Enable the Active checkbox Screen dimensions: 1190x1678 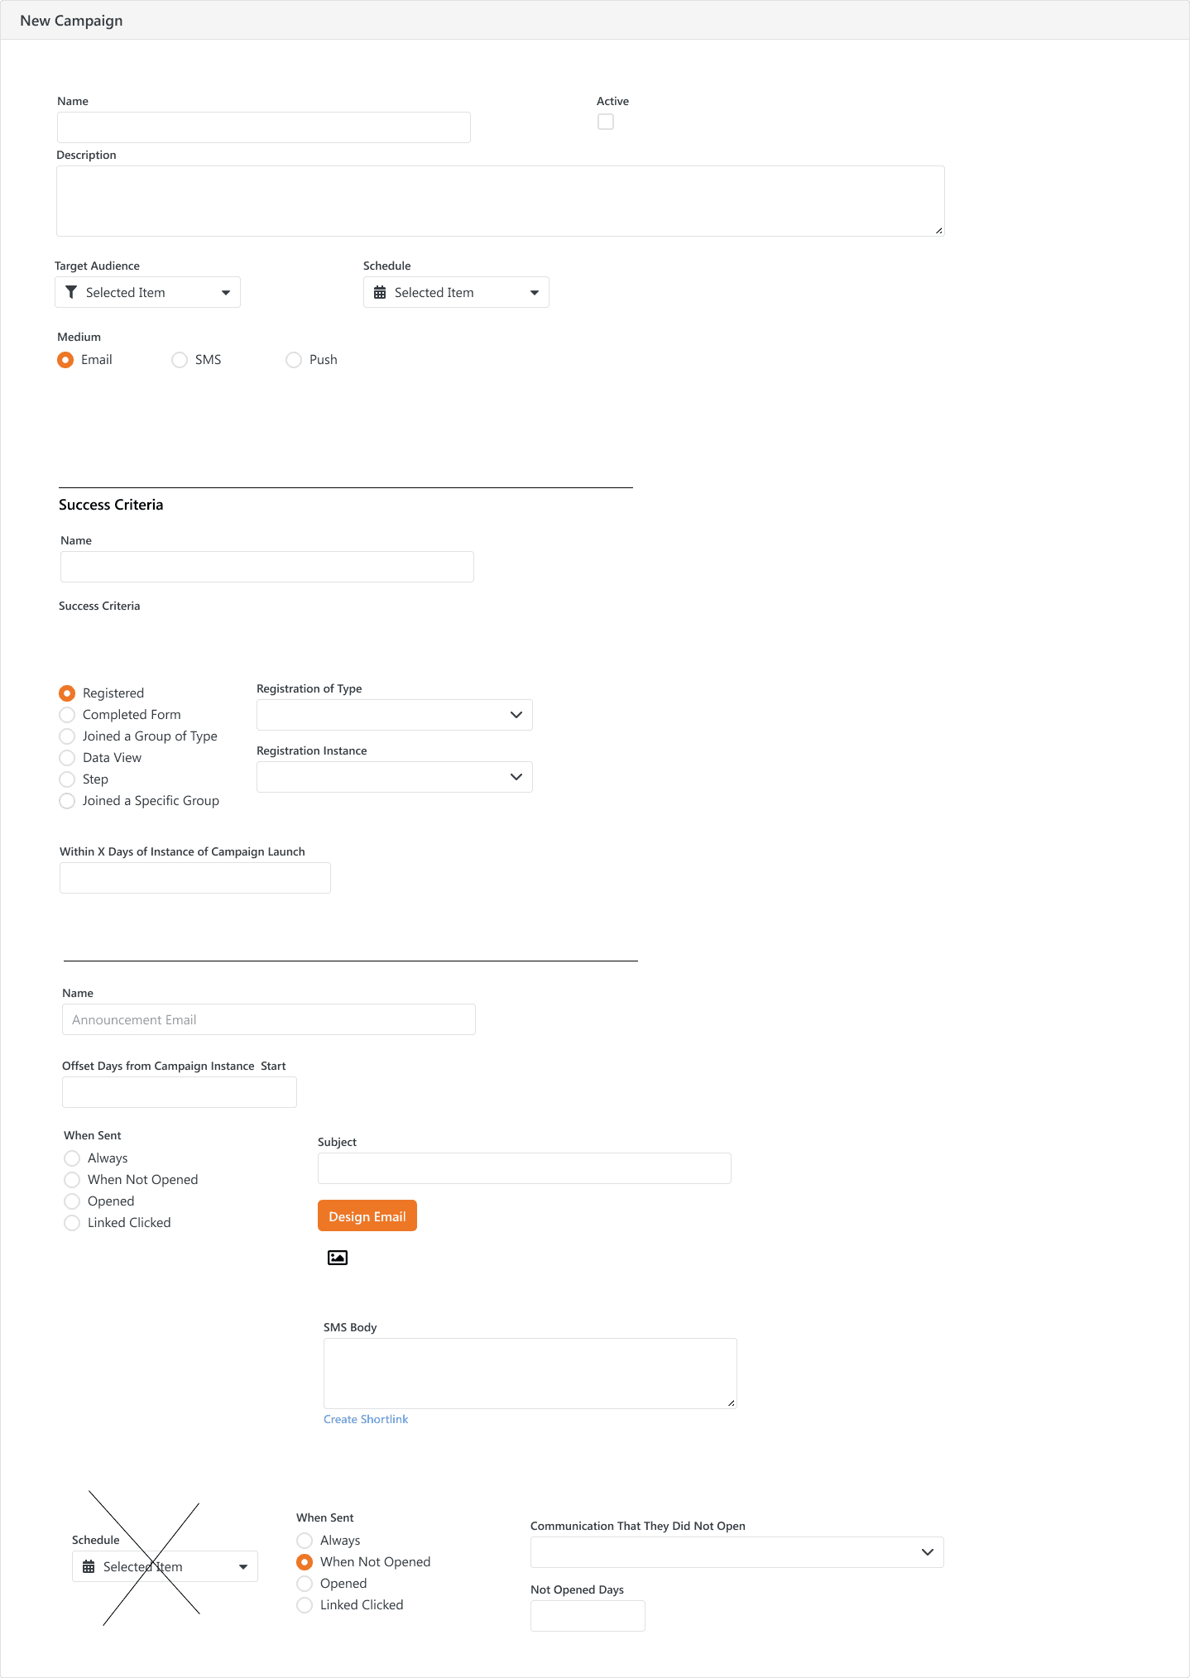(x=606, y=122)
